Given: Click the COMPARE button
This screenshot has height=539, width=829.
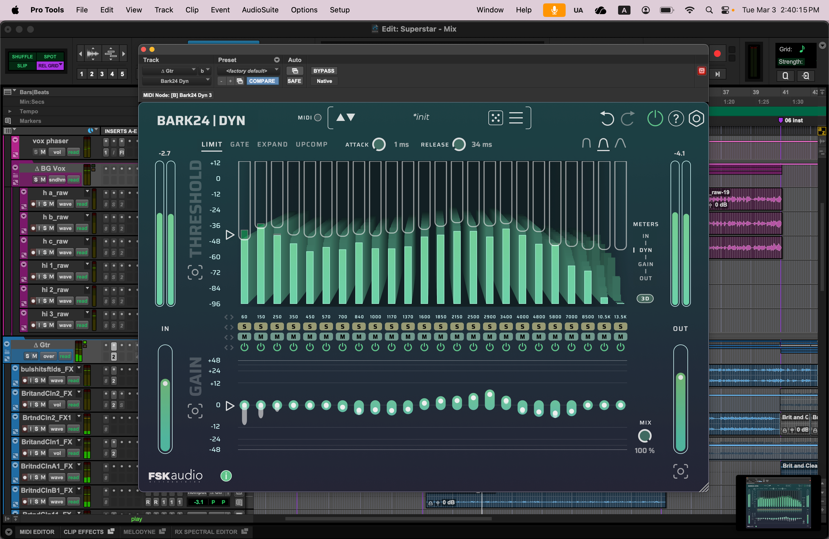Looking at the screenshot, I should tap(262, 81).
